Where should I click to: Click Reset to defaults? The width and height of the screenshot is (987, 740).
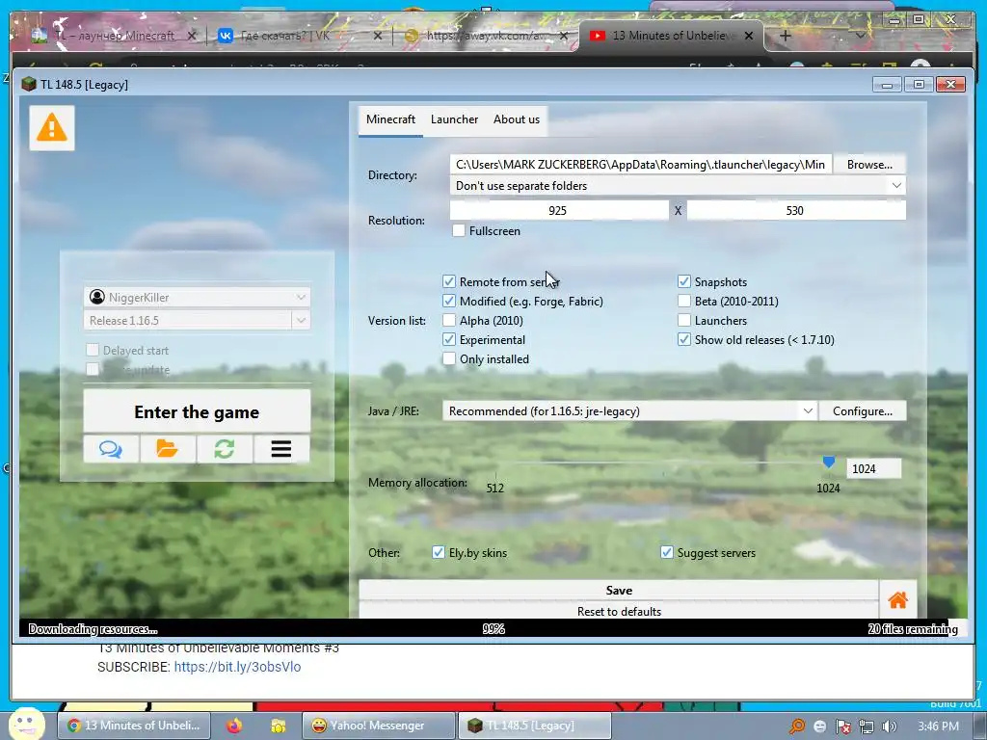click(619, 610)
